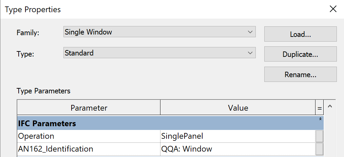The width and height of the screenshot is (344, 157).
Task: Collapse the IFC Parameters group chevron
Action: [x=320, y=119]
